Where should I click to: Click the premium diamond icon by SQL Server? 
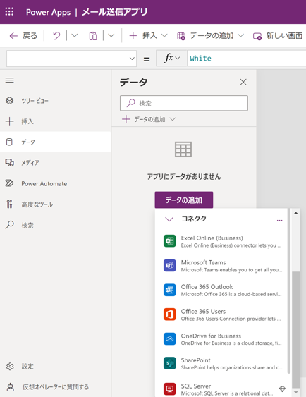point(282,389)
